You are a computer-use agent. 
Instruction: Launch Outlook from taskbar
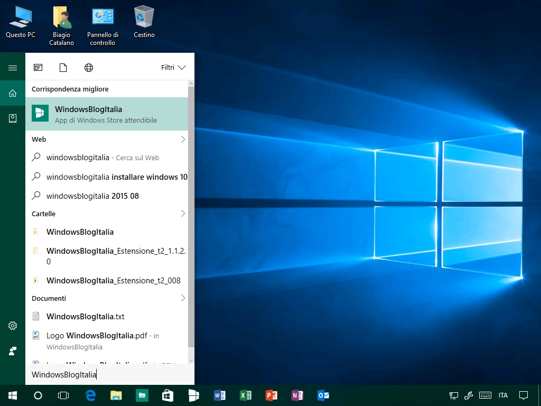tap(323, 395)
